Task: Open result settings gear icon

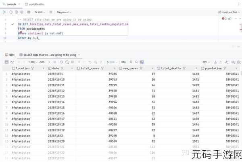Action: (x=239, y=62)
